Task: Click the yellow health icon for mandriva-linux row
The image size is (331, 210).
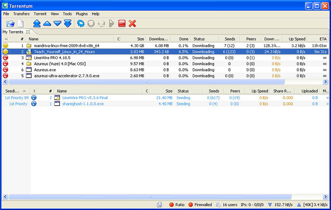Action: (5, 45)
